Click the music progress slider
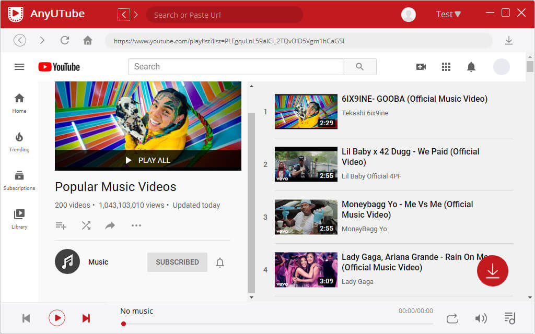Viewport: 535px width, 334px height. coord(278,324)
